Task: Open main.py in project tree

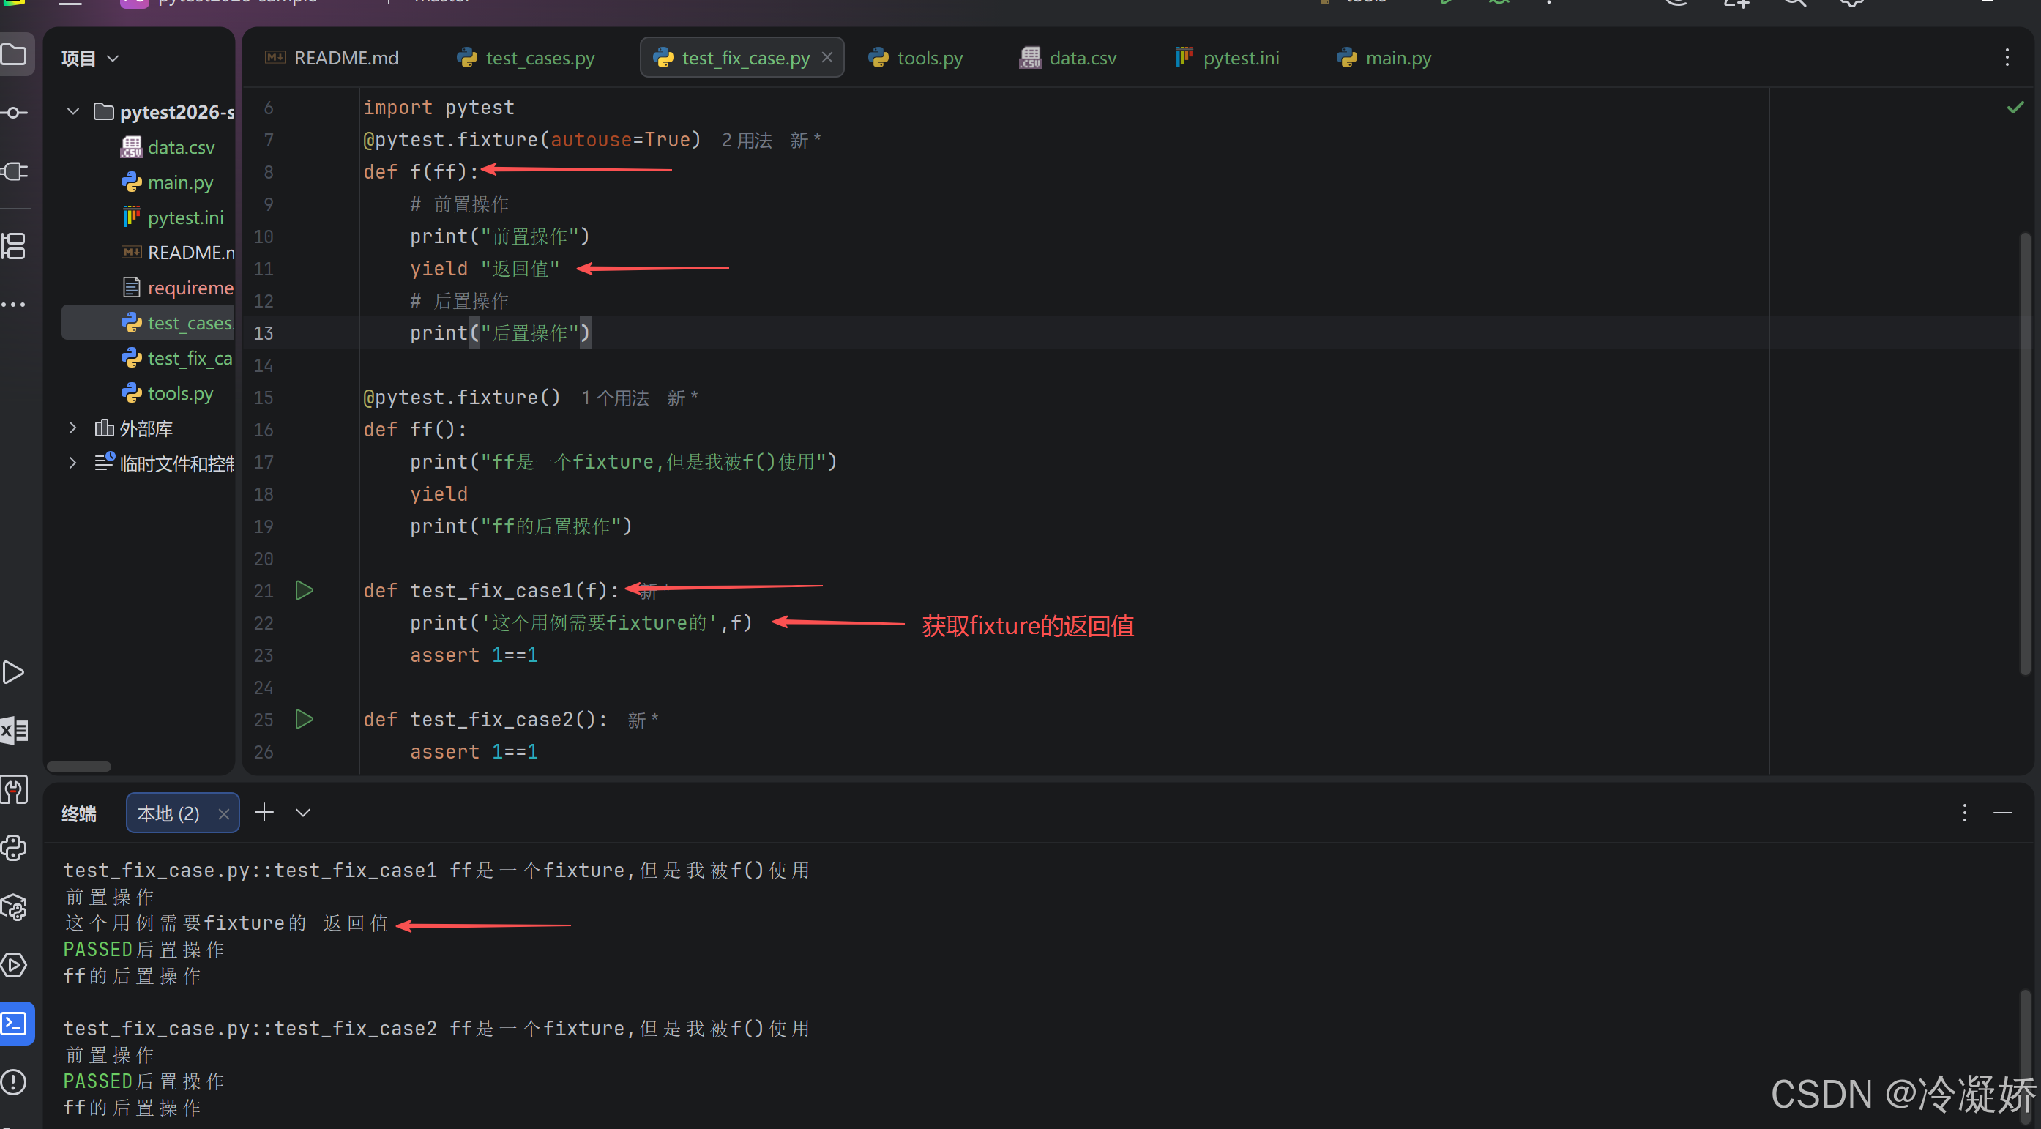Action: point(167,182)
